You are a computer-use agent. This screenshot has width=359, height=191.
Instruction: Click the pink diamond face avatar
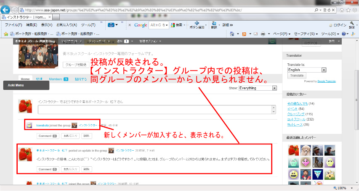pyautogui.click(x=306, y=162)
